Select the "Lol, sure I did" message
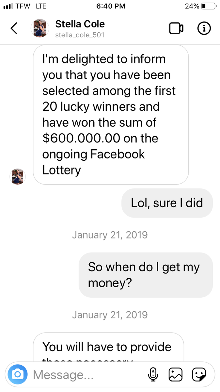 pyautogui.click(x=167, y=203)
